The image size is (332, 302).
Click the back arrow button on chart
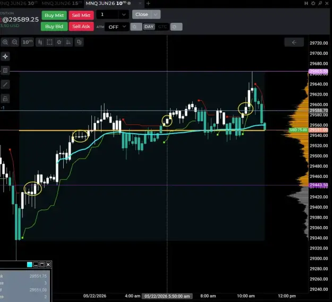click(294, 42)
